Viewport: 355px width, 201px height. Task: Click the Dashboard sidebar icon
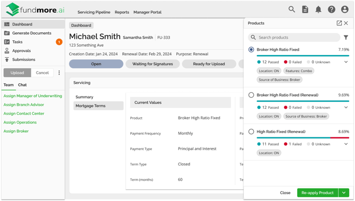7,24
